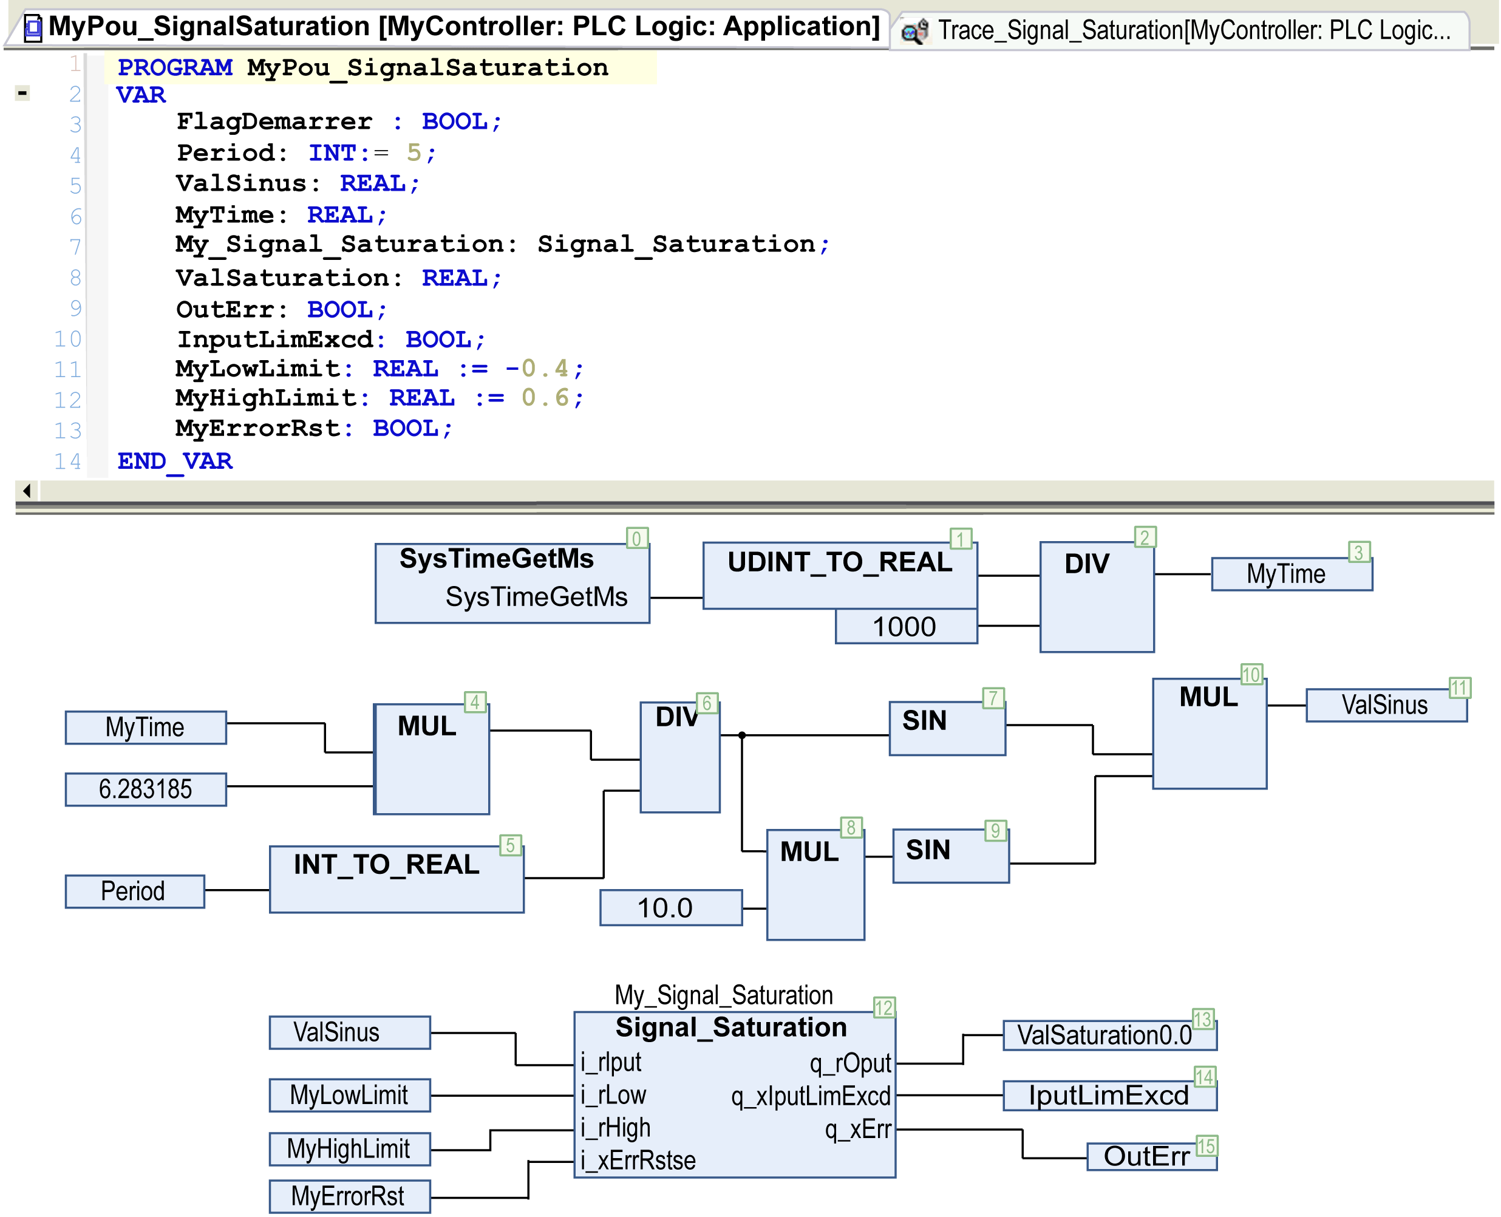Click the left scroll arrow of the declaration pane
The image size is (1501, 1217).
(27, 491)
